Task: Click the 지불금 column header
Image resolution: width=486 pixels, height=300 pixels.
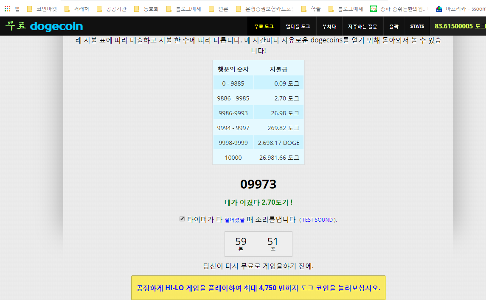Action: (x=278, y=69)
